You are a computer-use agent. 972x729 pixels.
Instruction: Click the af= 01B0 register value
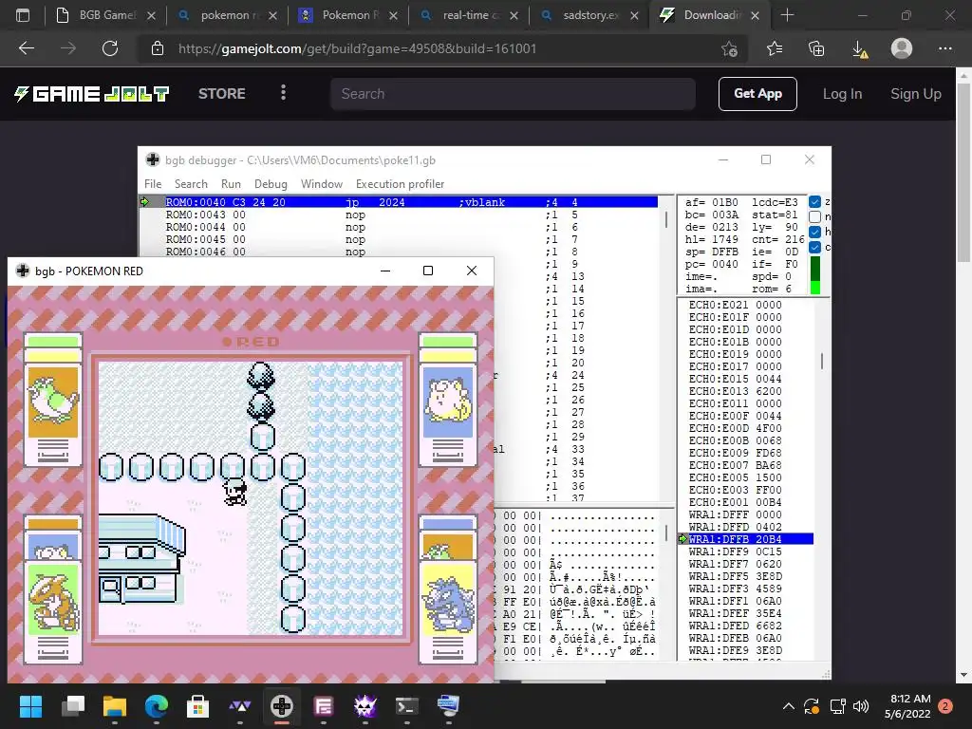[x=712, y=202]
